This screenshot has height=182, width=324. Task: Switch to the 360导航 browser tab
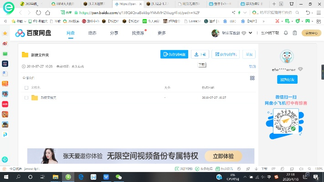click(31, 4)
